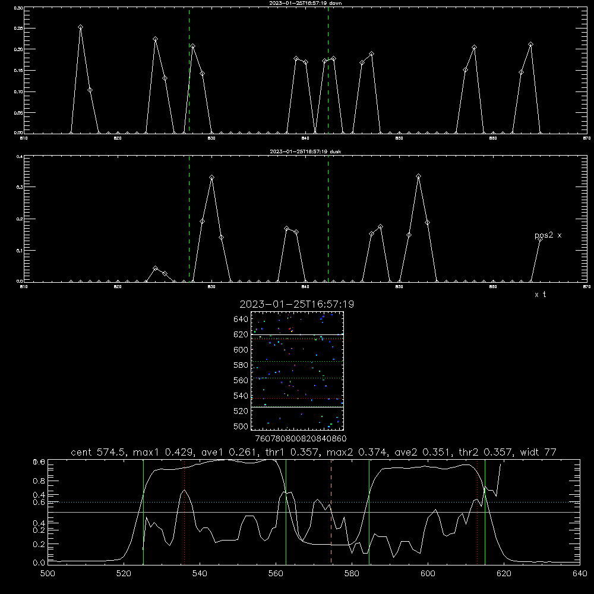Click the 500 label on scatter image y-axis

241,426
